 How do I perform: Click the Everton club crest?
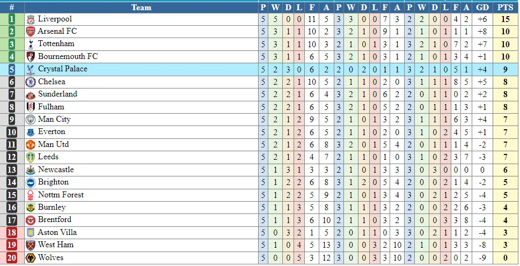(x=31, y=132)
